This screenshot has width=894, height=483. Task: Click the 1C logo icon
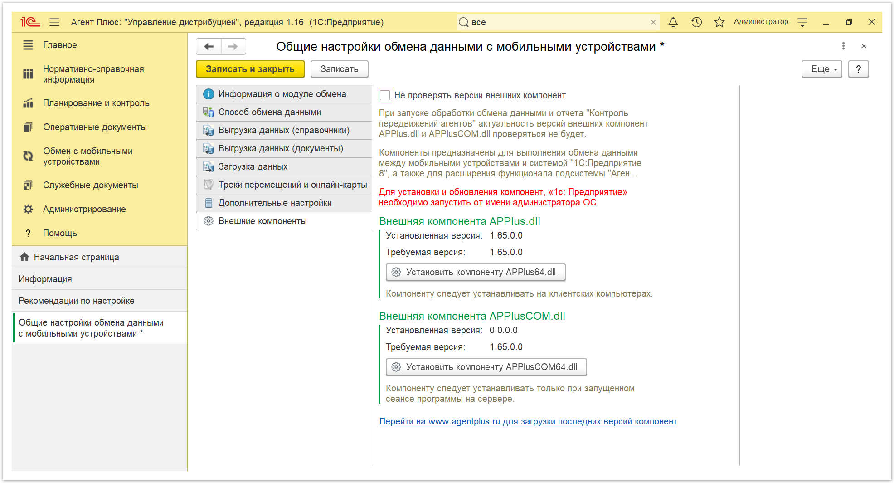[x=30, y=22]
